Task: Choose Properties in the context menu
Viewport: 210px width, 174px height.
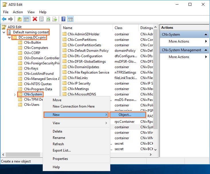Action: pos(60,159)
